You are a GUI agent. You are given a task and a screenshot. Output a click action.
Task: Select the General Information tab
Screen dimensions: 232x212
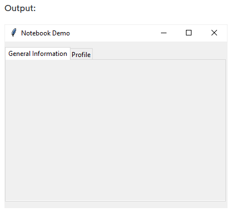pyautogui.click(x=38, y=54)
